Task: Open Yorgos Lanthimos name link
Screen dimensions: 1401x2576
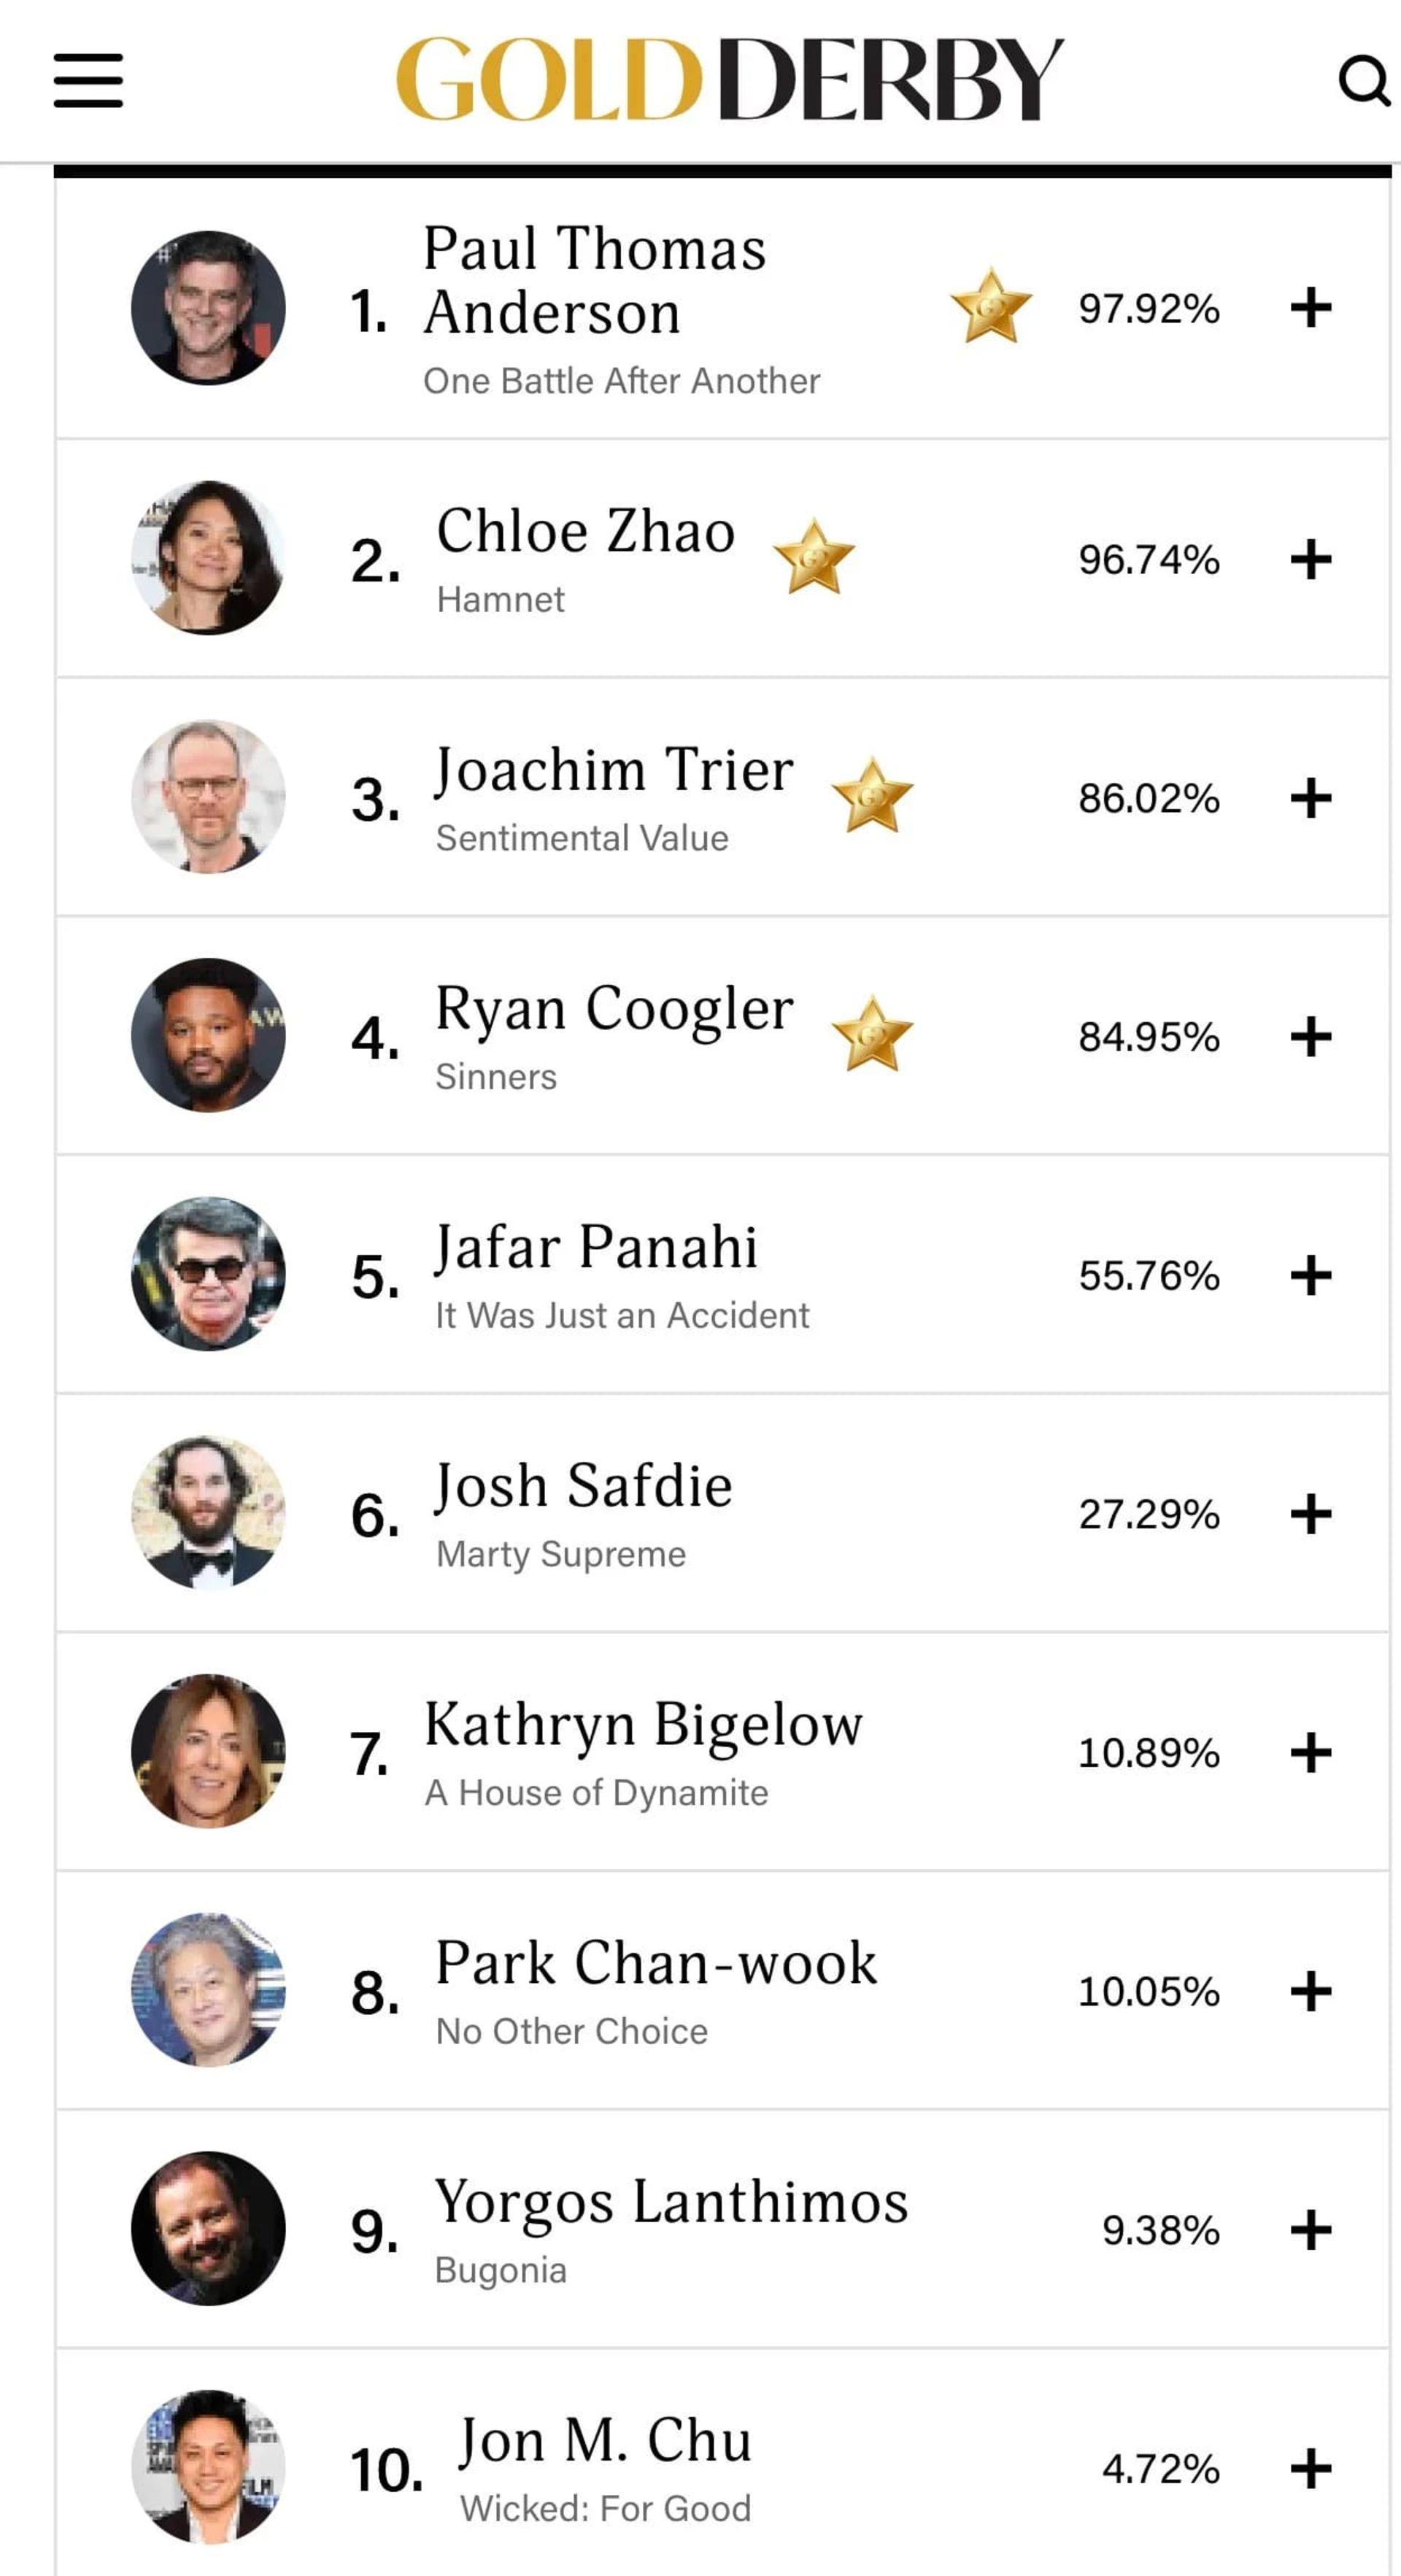Action: [671, 2201]
